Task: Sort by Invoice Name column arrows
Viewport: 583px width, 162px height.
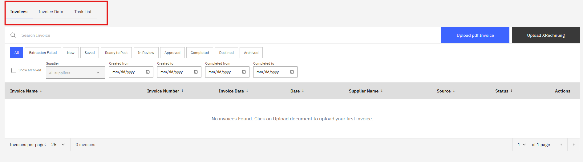Action: (41, 91)
